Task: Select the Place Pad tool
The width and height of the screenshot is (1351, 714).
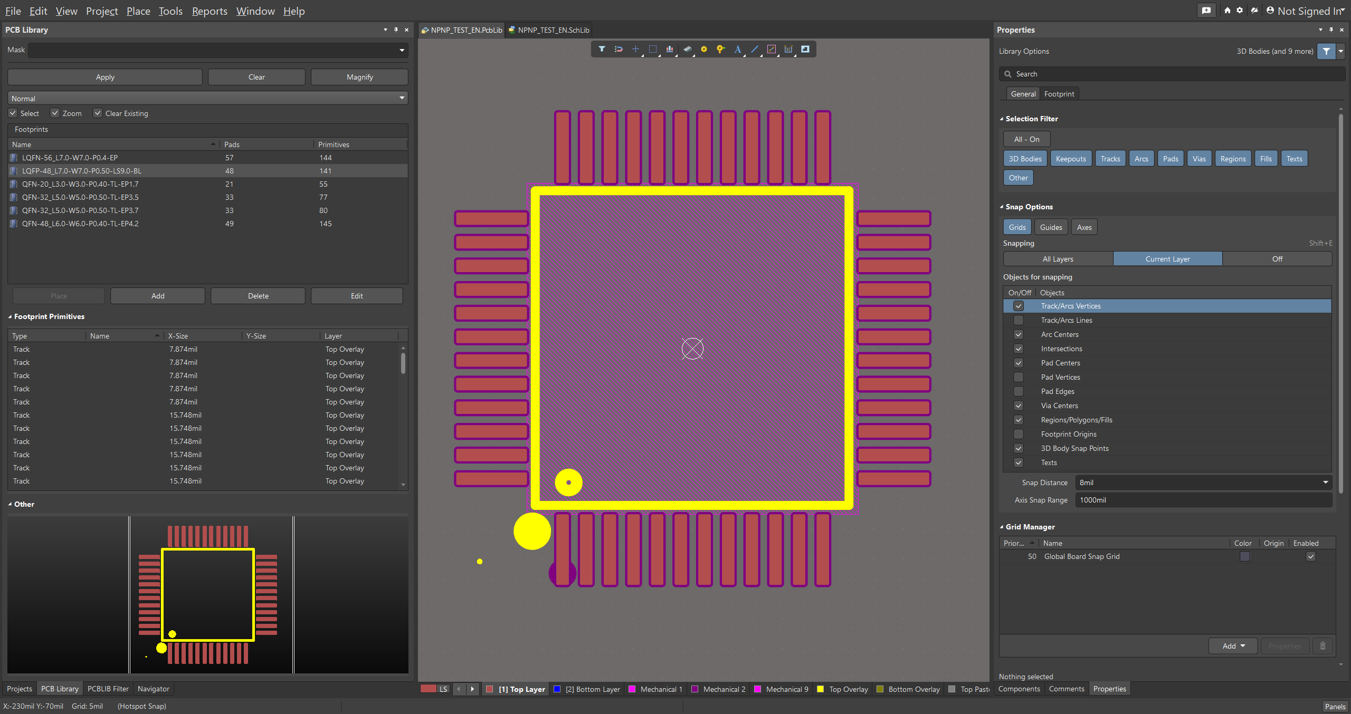Action: coord(703,49)
